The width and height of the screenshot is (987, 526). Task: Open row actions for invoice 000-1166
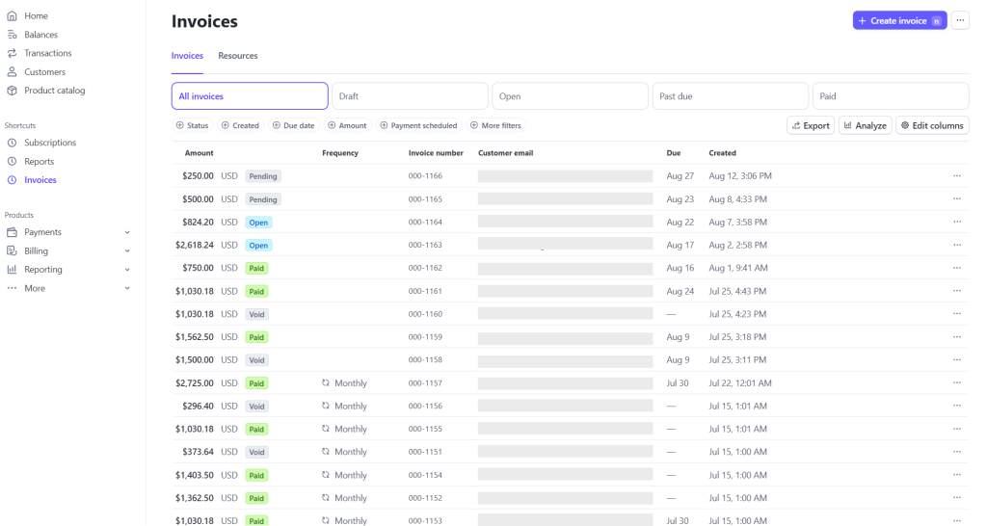tap(956, 176)
